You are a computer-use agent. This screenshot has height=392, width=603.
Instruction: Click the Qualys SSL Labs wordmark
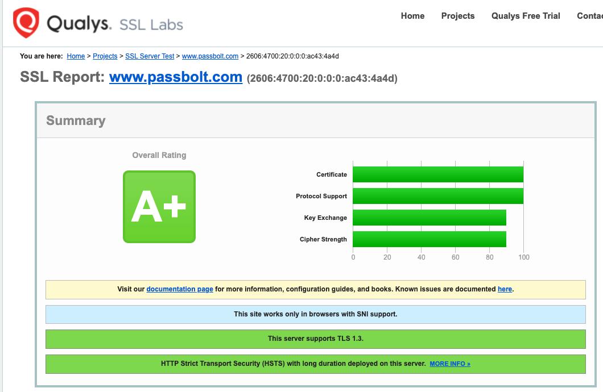pos(114,24)
